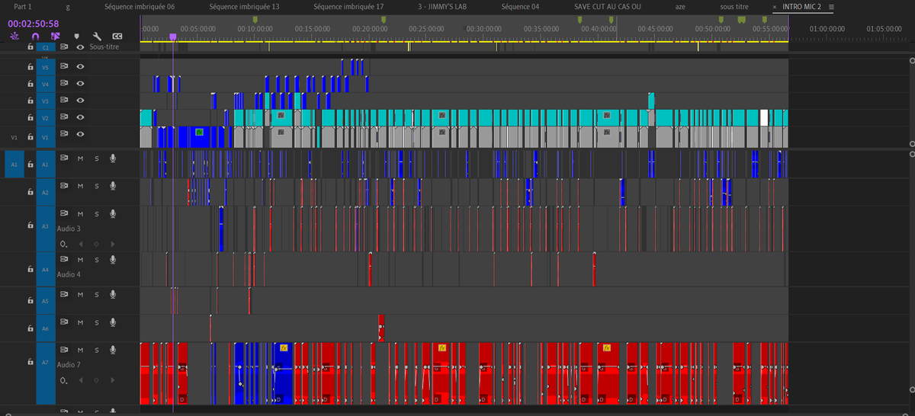Toggle track V5 output eye
Image resolution: width=915 pixels, height=416 pixels.
click(80, 66)
